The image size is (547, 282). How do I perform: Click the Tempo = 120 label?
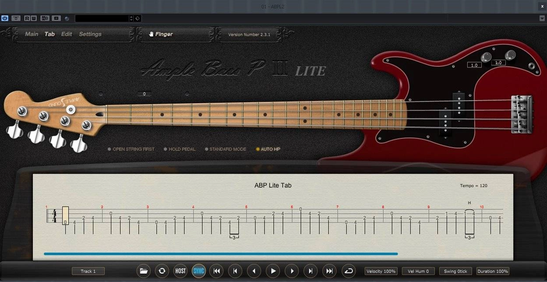point(473,186)
